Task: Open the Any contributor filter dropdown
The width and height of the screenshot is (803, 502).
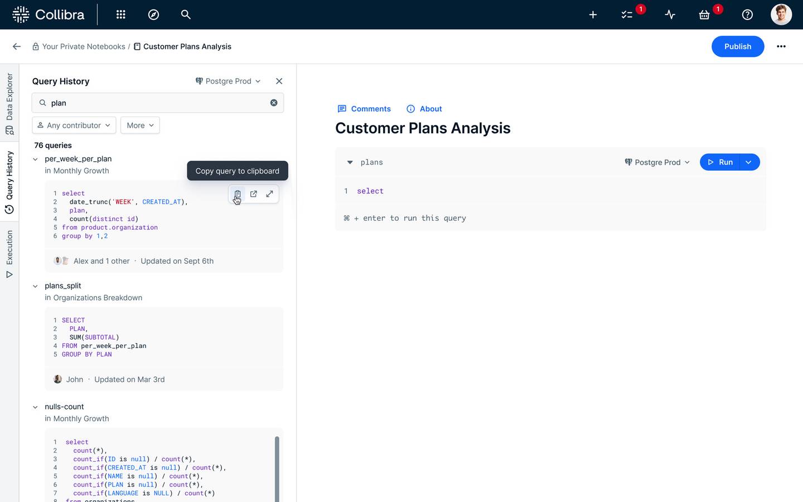Action: click(74, 126)
